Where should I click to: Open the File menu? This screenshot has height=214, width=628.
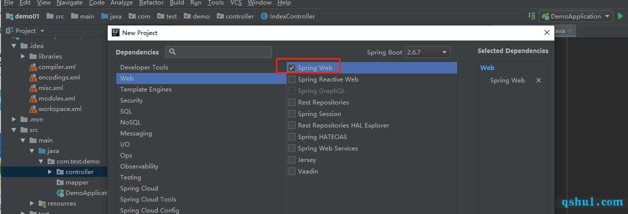[x=9, y=3]
